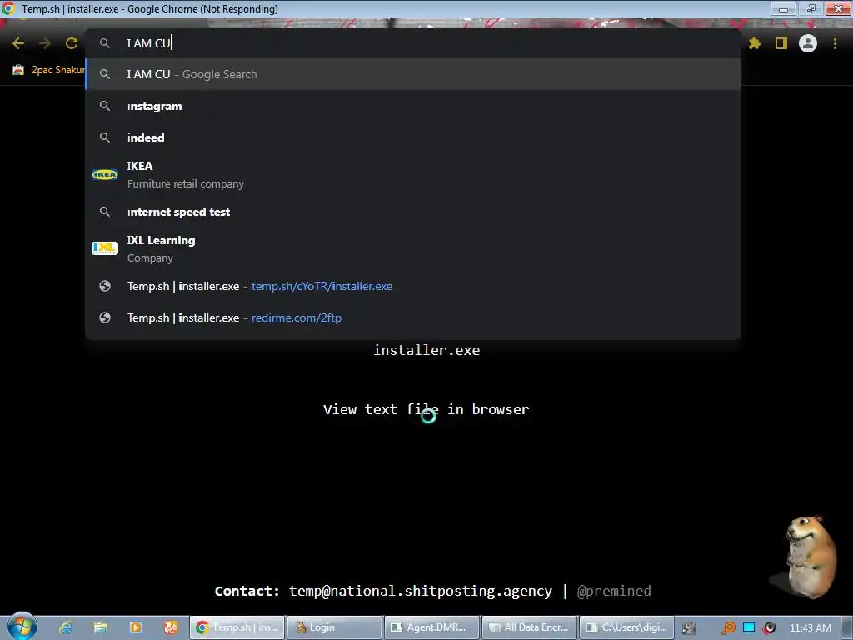This screenshot has width=853, height=640.
Task: Click the IKEA logo in the suggestions
Action: pyautogui.click(x=105, y=175)
